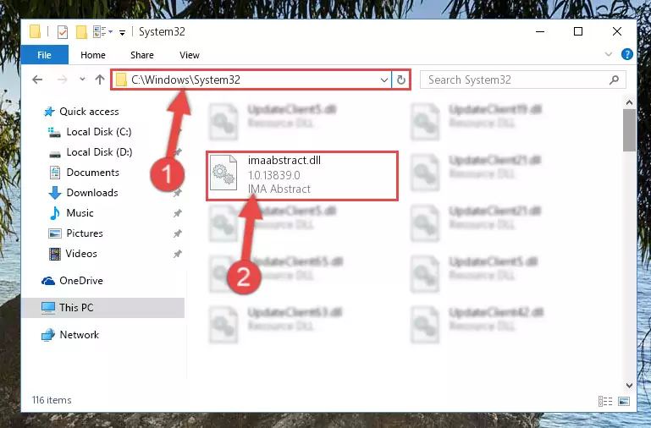Open the recent locations dropdown arrow

82,79
